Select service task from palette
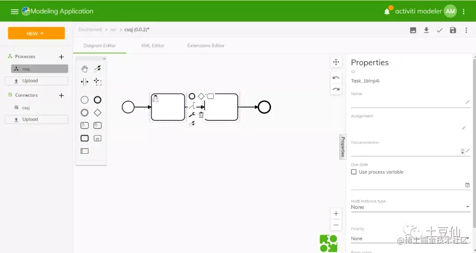Viewport: 476px width, 253px height. [97, 125]
